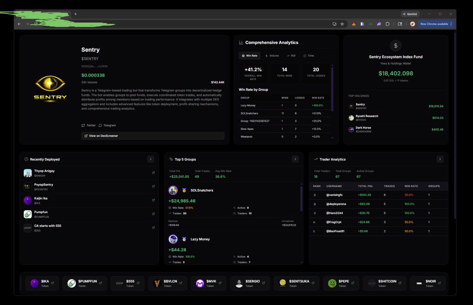The width and height of the screenshot is (473, 305).
Task: Open the Sentry Telegram link
Action: (107, 126)
